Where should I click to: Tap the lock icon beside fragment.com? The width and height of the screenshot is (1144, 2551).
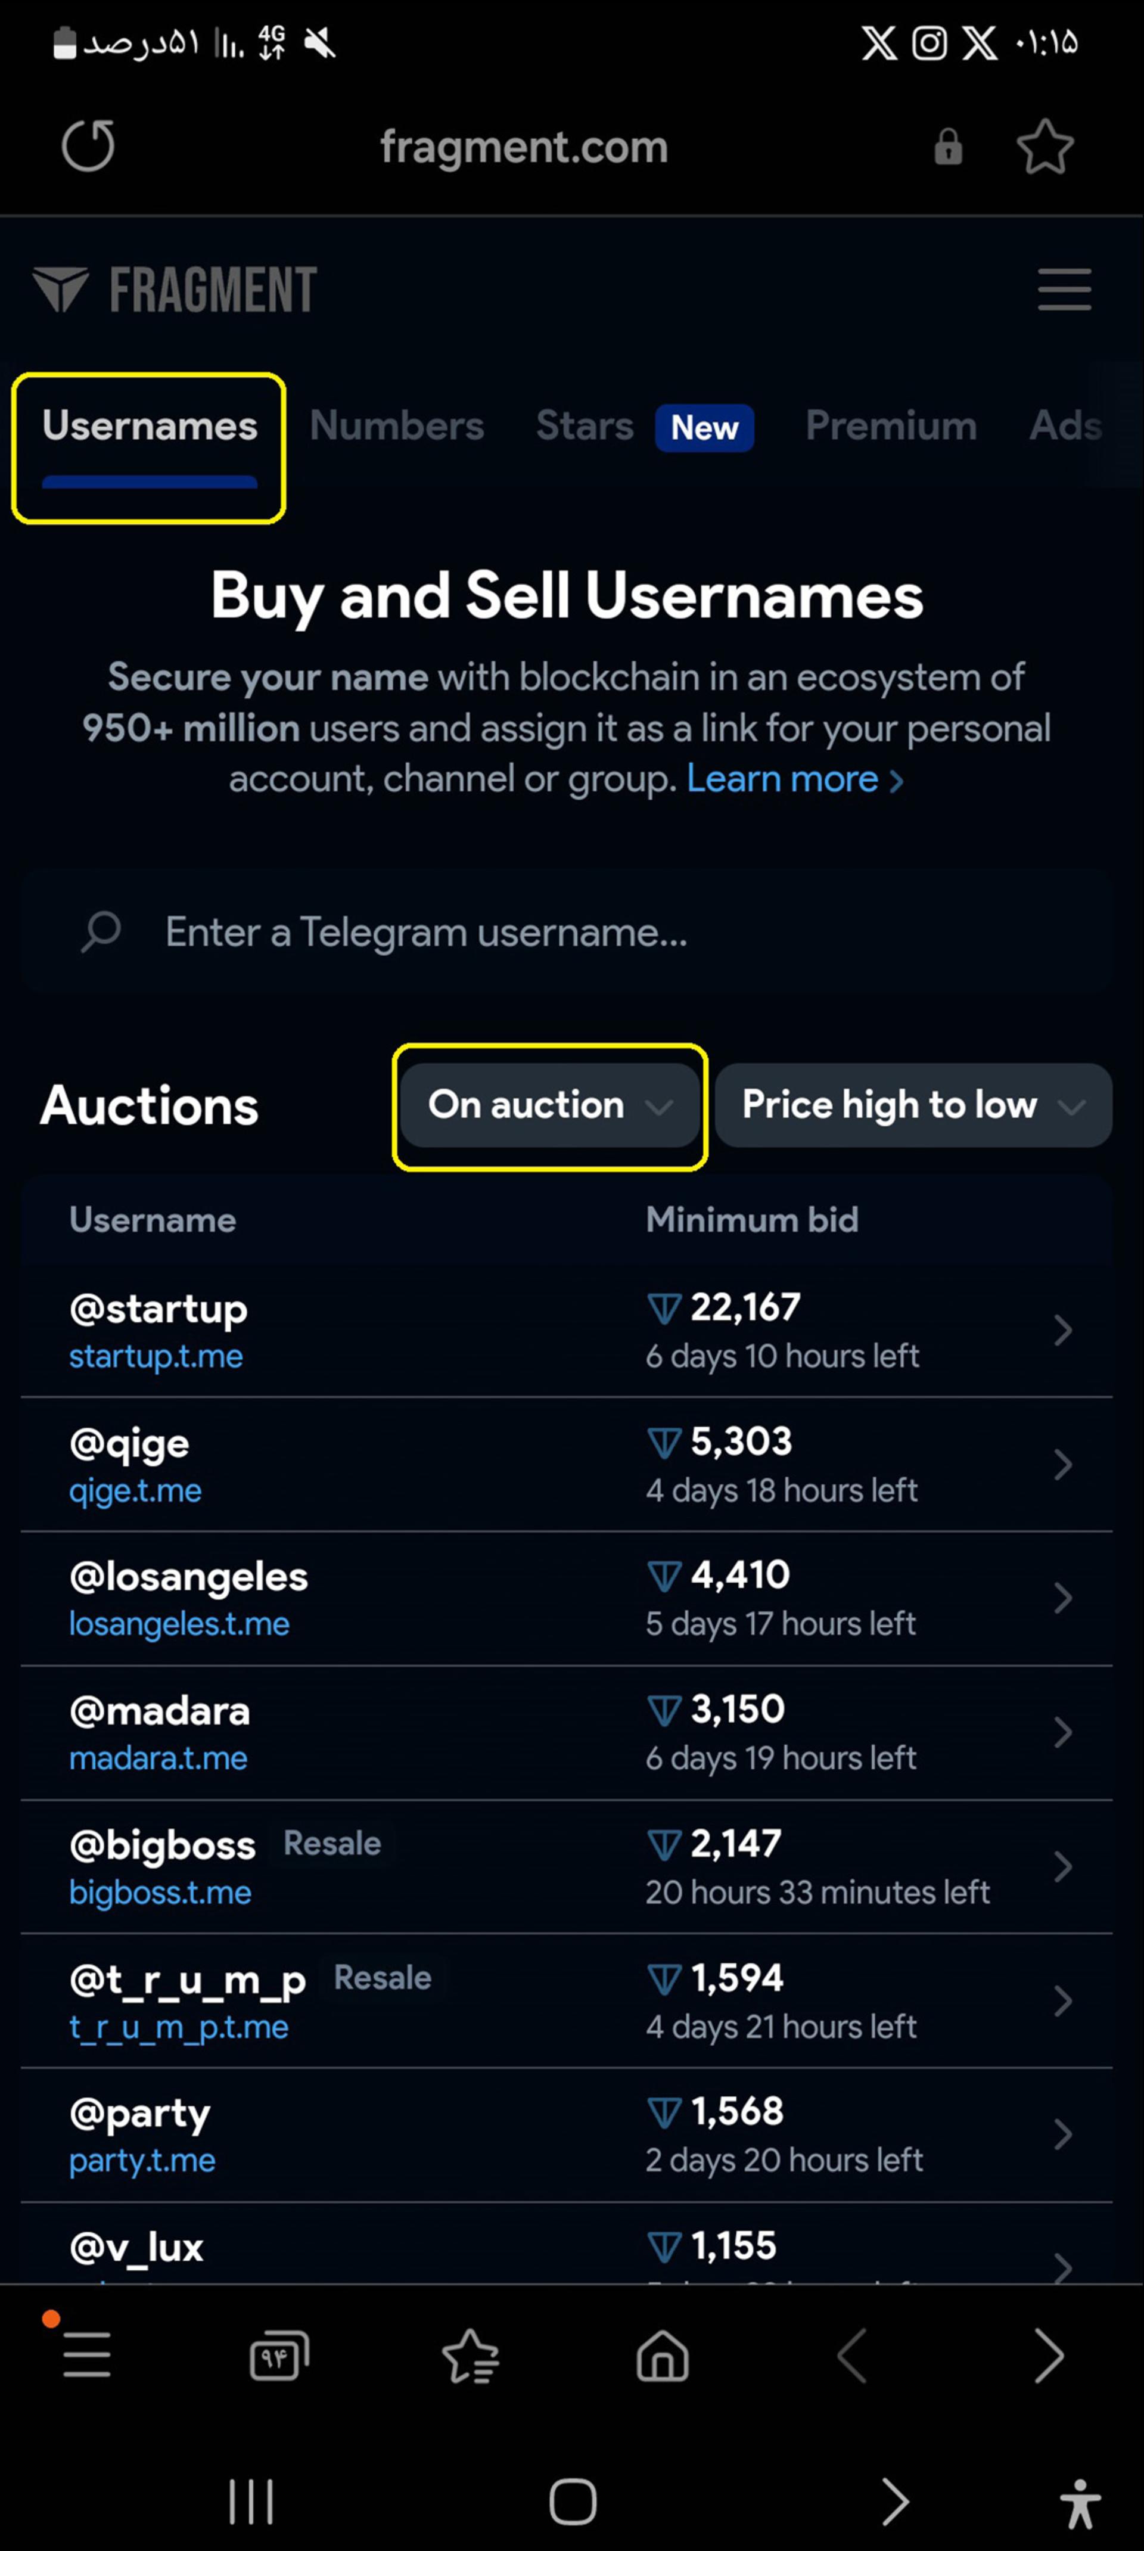point(948,147)
